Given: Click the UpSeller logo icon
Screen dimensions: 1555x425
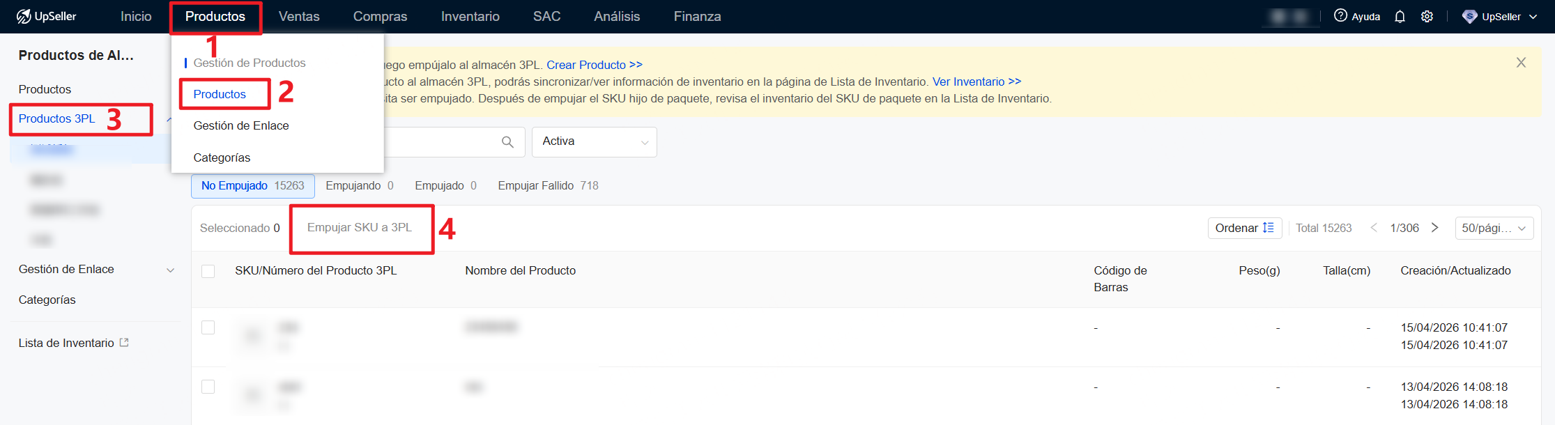Looking at the screenshot, I should 24,16.
